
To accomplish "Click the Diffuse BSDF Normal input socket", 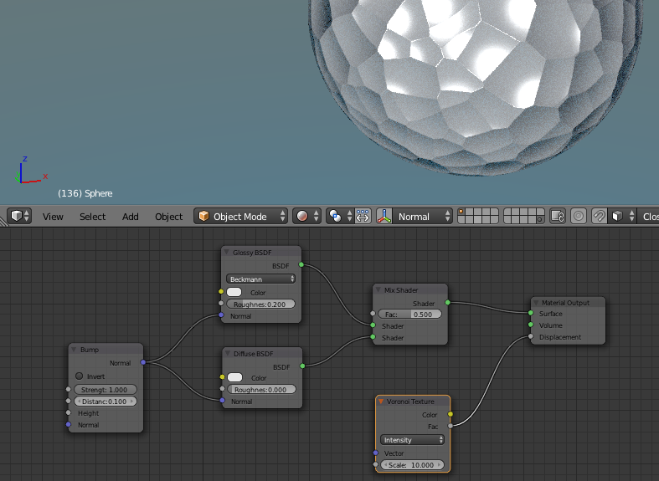I will pos(223,401).
